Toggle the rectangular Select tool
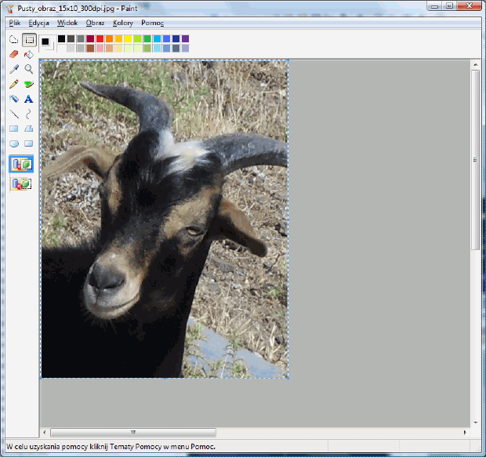The width and height of the screenshot is (486, 457). tap(29, 39)
